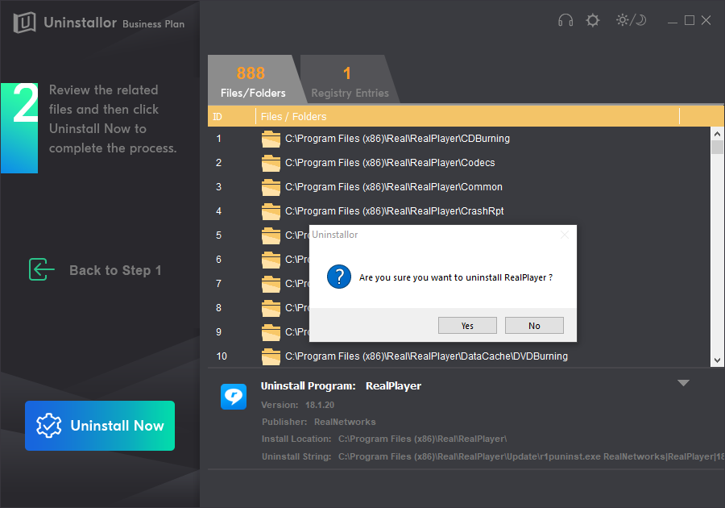Select the RealPlayer\CDBurning path entry

pyautogui.click(x=398, y=139)
